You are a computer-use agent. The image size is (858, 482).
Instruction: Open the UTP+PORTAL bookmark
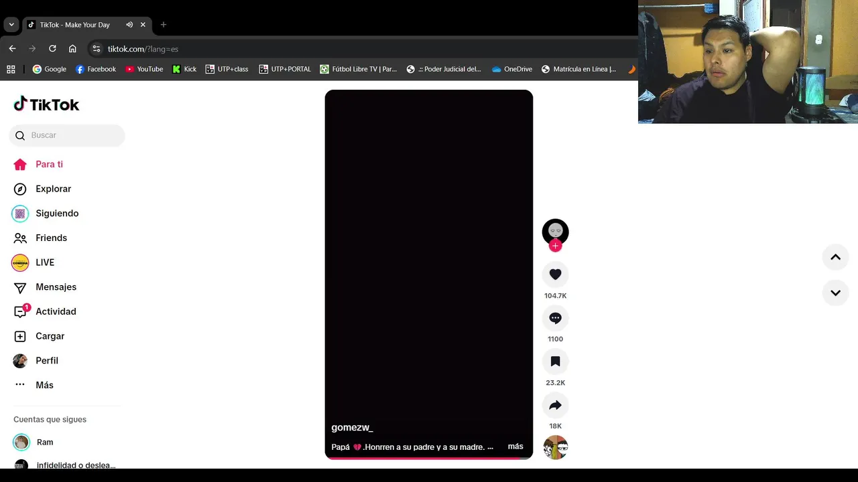[286, 69]
